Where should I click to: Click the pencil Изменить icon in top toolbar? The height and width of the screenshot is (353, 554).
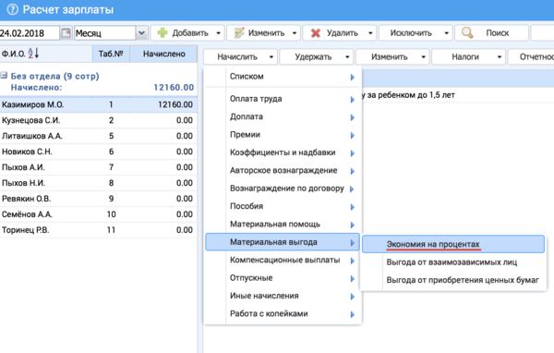click(239, 33)
